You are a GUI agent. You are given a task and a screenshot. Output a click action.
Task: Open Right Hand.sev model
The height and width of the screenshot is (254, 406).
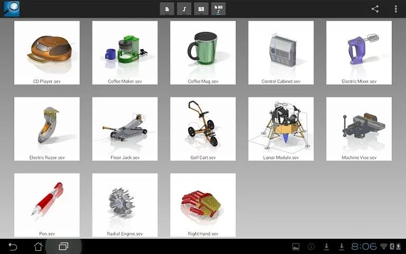(x=203, y=205)
